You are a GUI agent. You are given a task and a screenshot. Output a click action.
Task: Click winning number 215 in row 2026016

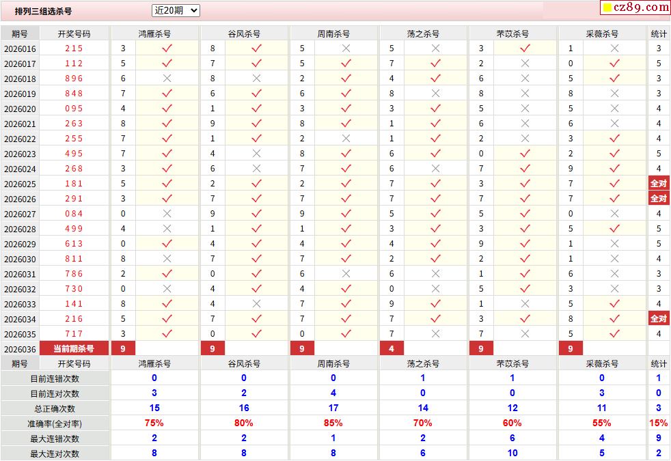(74, 48)
